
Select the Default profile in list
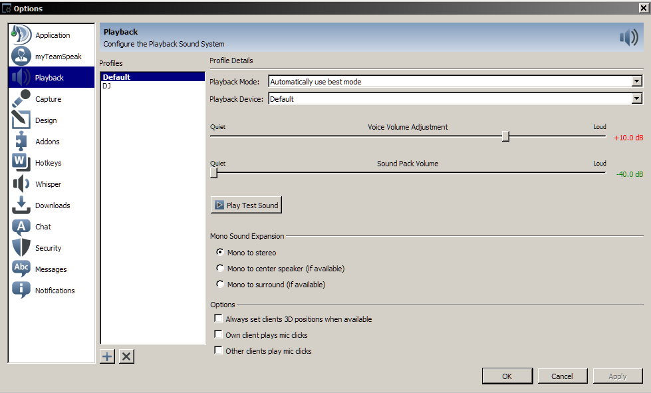[x=153, y=76]
